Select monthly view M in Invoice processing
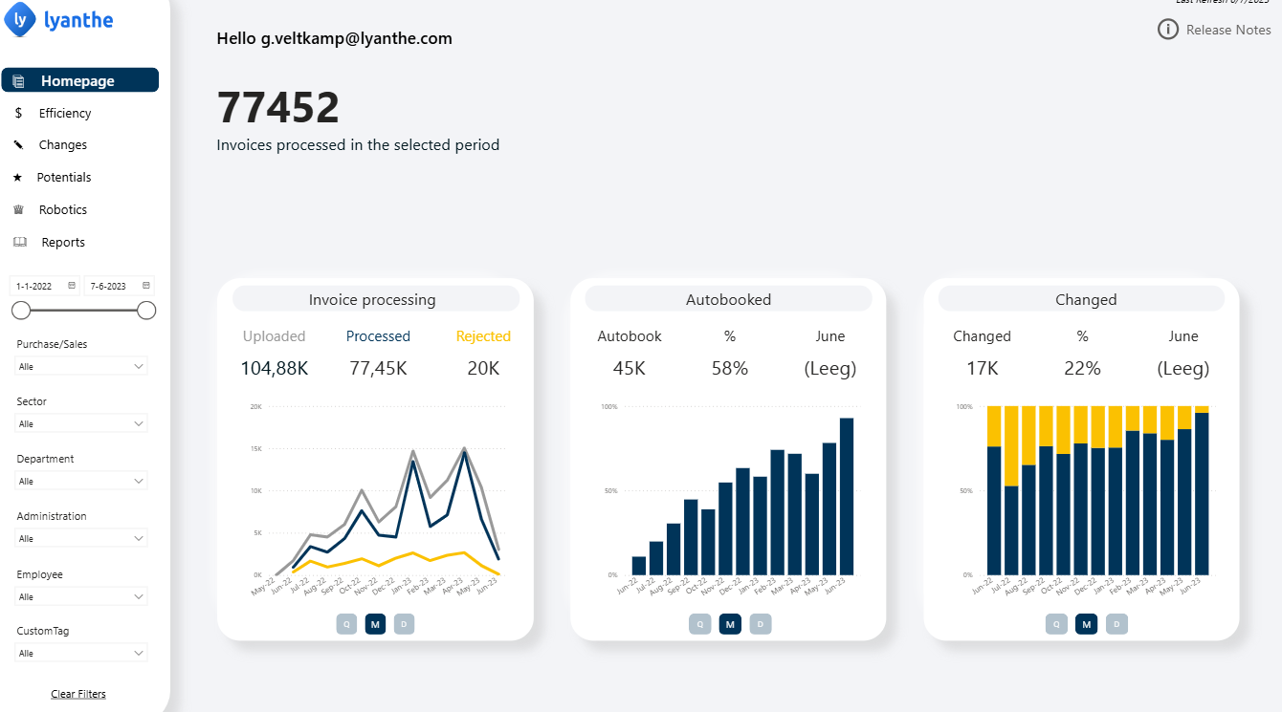This screenshot has width=1282, height=712. (x=375, y=624)
